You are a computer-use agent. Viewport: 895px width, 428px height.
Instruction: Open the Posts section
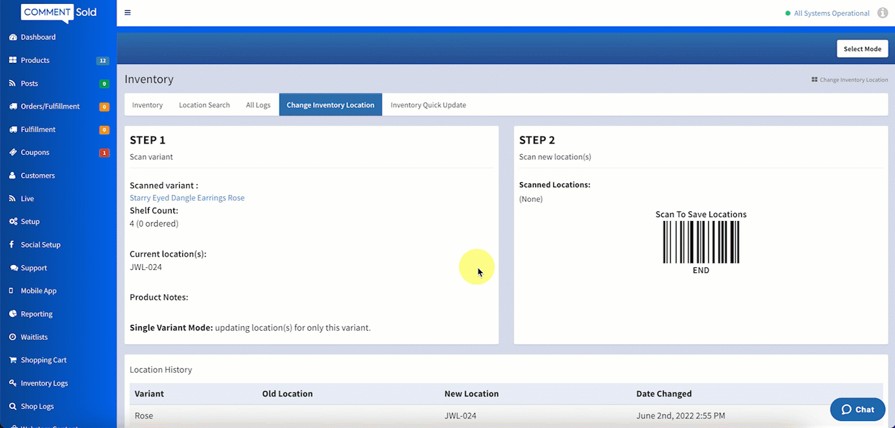pyautogui.click(x=29, y=83)
